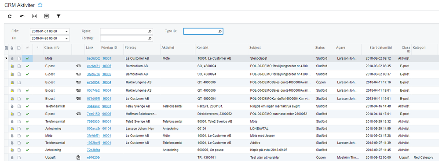
Task: Select the 'Faktura, 2000131,' contact cell
Action: pyautogui.click(x=222, y=106)
